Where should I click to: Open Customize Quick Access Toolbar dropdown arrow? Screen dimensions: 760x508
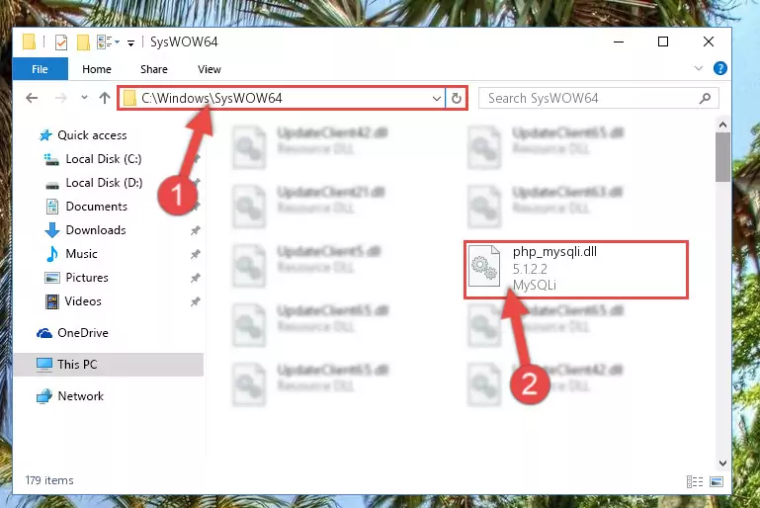pos(130,43)
